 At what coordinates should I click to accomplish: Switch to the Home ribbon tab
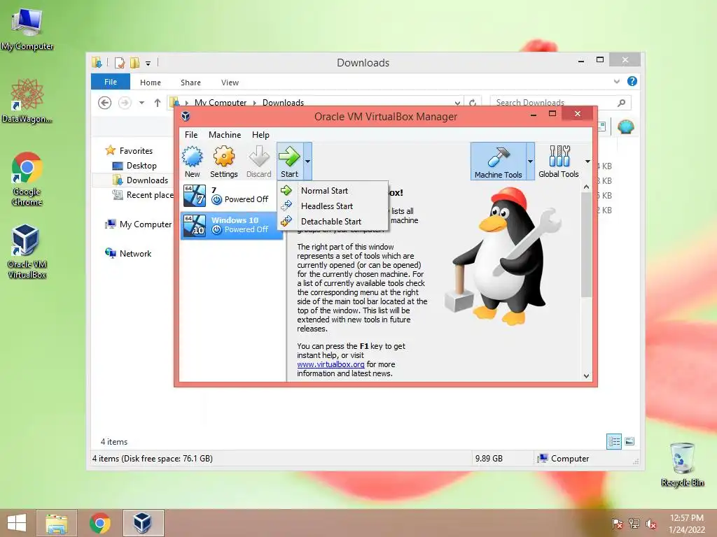(151, 83)
